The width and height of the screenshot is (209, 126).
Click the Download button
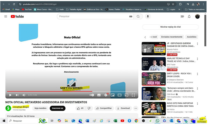[123, 108]
